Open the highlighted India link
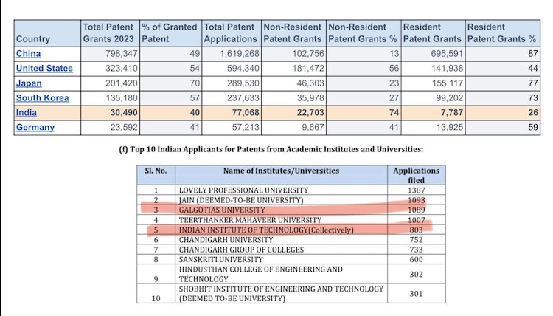This screenshot has width=553, height=316. pyautogui.click(x=27, y=113)
